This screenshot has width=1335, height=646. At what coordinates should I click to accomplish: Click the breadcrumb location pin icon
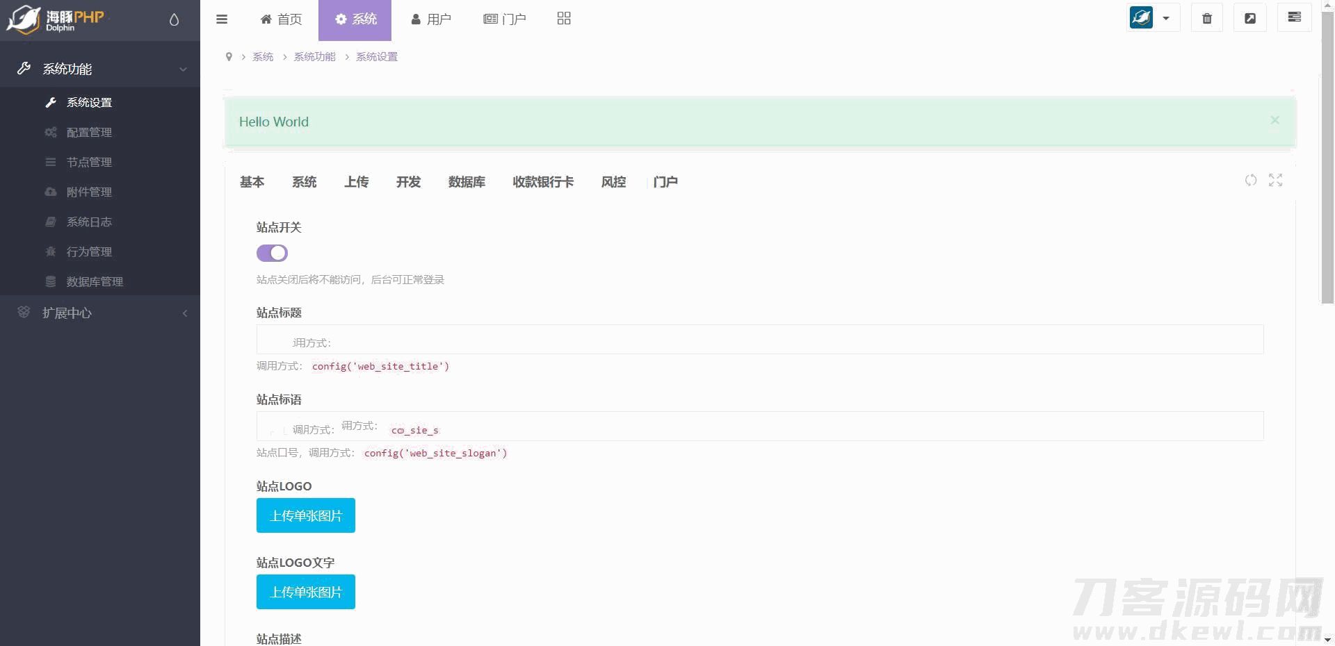click(229, 57)
